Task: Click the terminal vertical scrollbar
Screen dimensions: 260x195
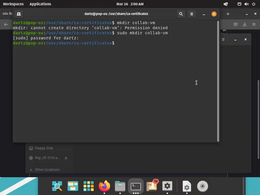Action: pos(218,81)
